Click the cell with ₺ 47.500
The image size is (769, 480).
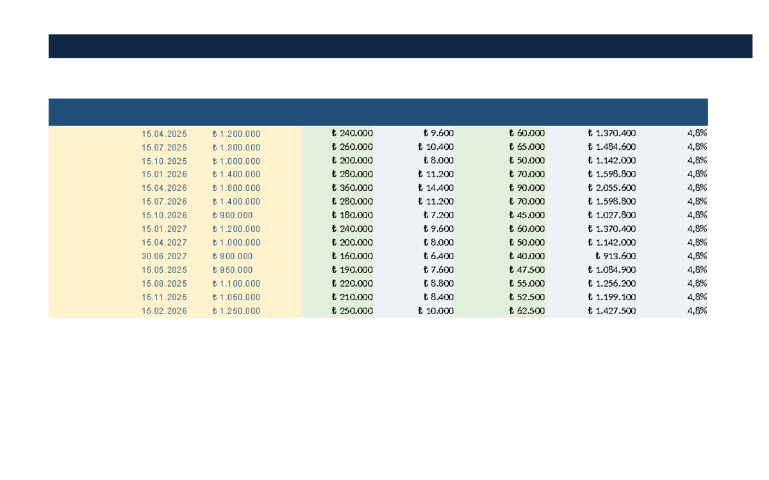point(500,269)
